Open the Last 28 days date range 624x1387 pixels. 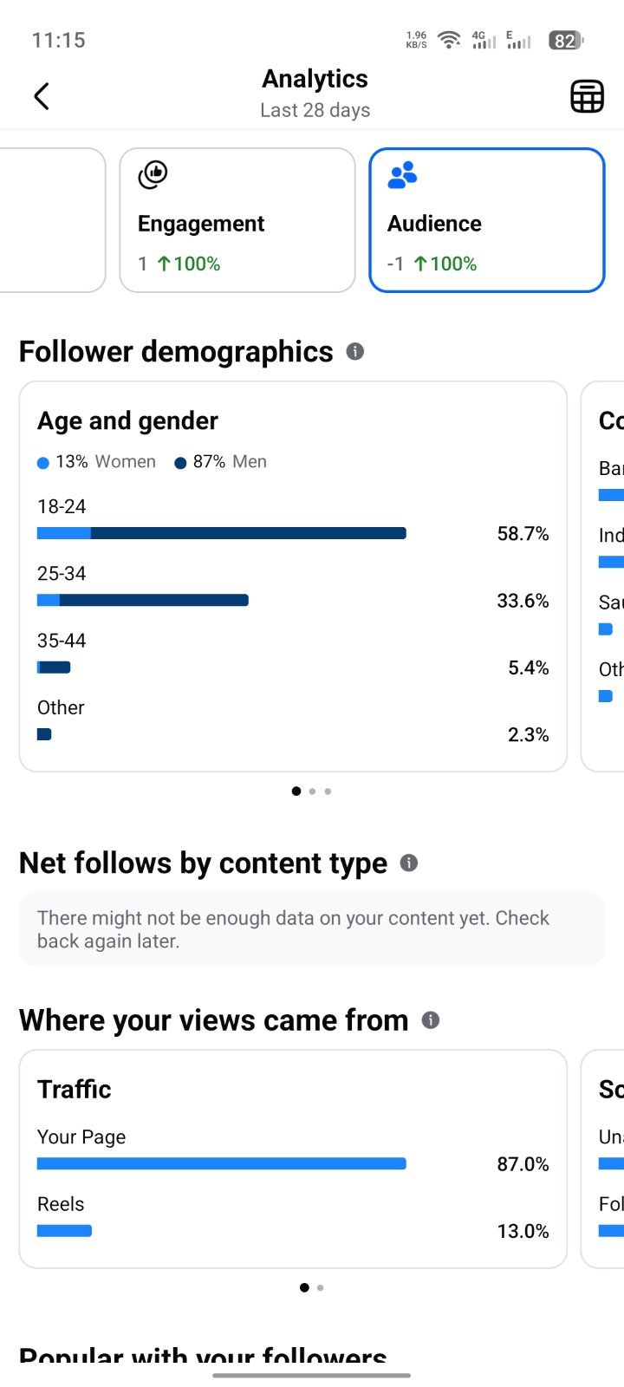[315, 110]
